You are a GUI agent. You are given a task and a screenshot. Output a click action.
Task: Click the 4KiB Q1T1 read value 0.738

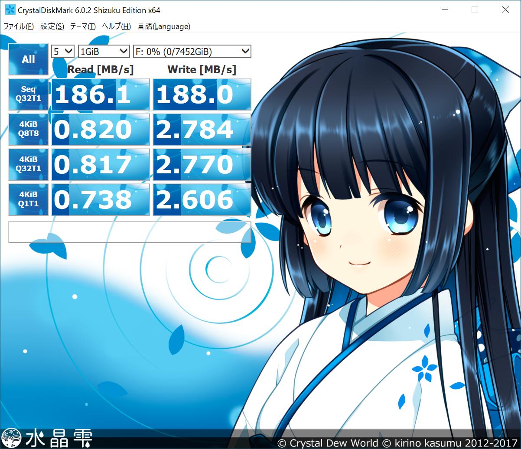pos(101,199)
